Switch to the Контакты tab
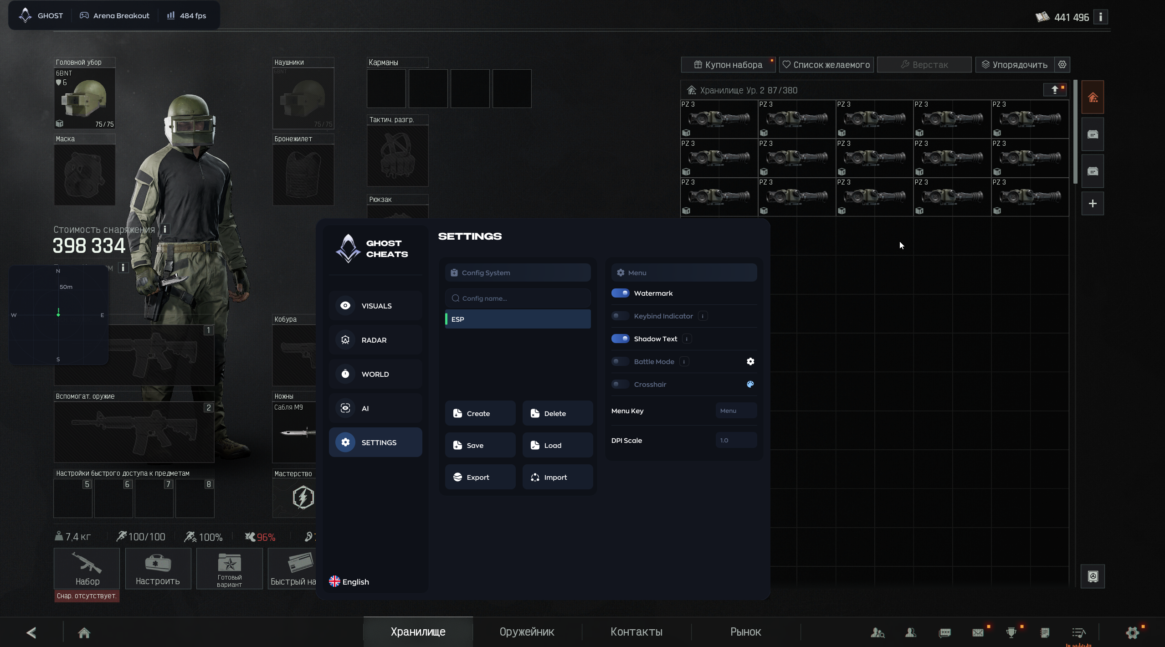This screenshot has width=1165, height=647. click(636, 632)
